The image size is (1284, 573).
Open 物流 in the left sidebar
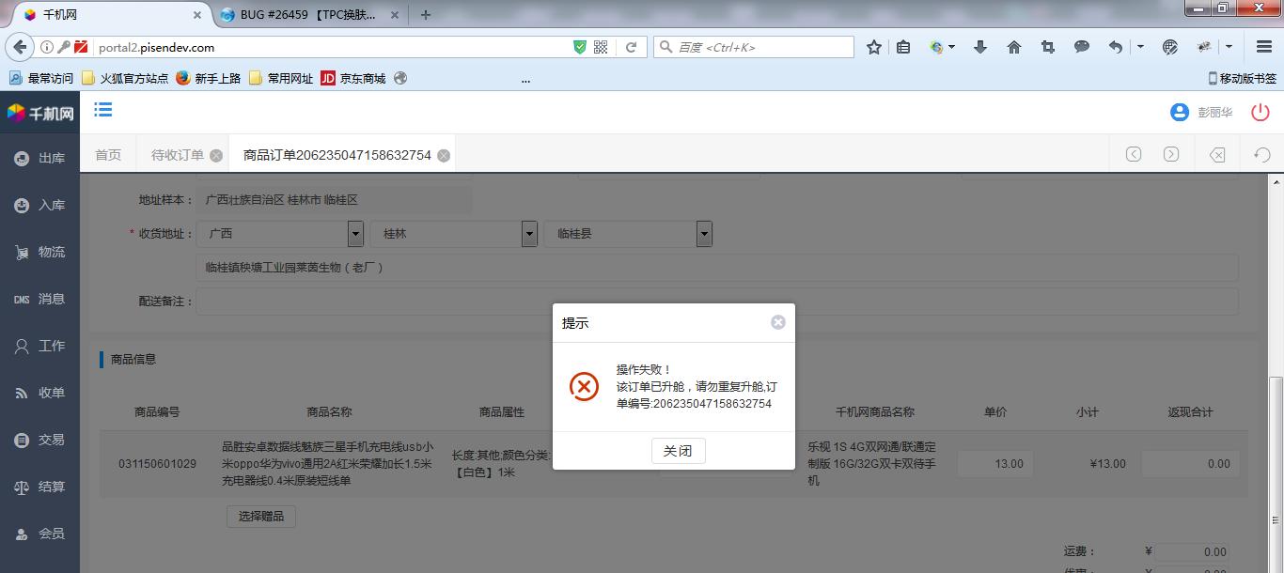(40, 253)
